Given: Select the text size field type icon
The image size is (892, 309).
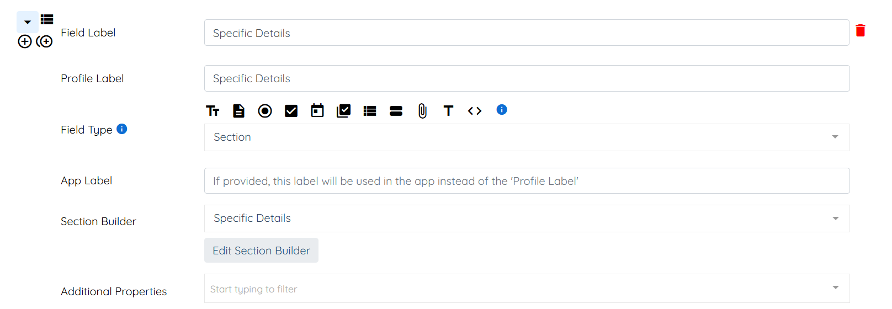Looking at the screenshot, I should (213, 111).
